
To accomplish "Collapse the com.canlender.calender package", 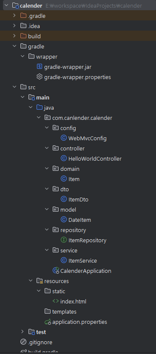I will tap(39, 118).
